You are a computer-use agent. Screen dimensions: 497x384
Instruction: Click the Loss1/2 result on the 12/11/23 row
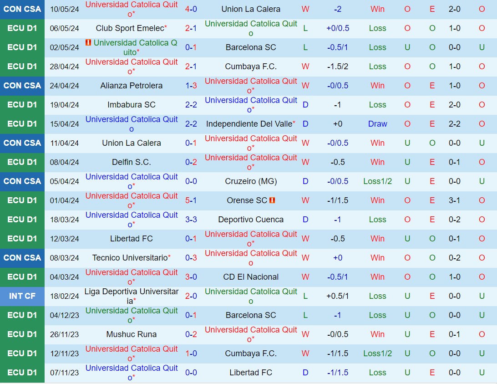[377, 353]
